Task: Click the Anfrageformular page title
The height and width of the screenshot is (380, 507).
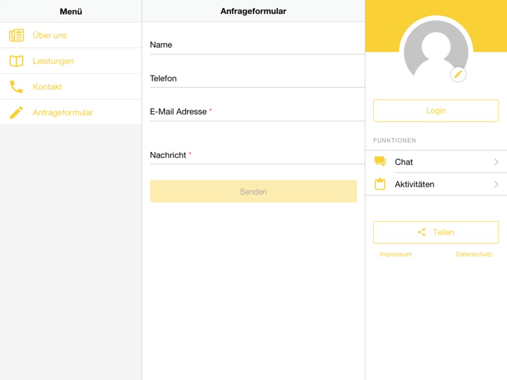Action: pyautogui.click(x=253, y=11)
